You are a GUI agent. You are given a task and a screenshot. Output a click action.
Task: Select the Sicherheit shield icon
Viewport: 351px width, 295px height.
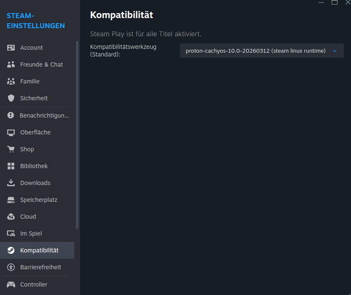11,98
